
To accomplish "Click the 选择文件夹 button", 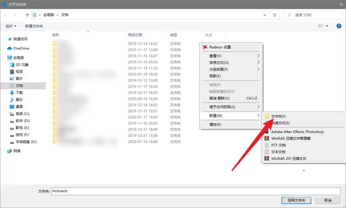I will [x=296, y=200].
